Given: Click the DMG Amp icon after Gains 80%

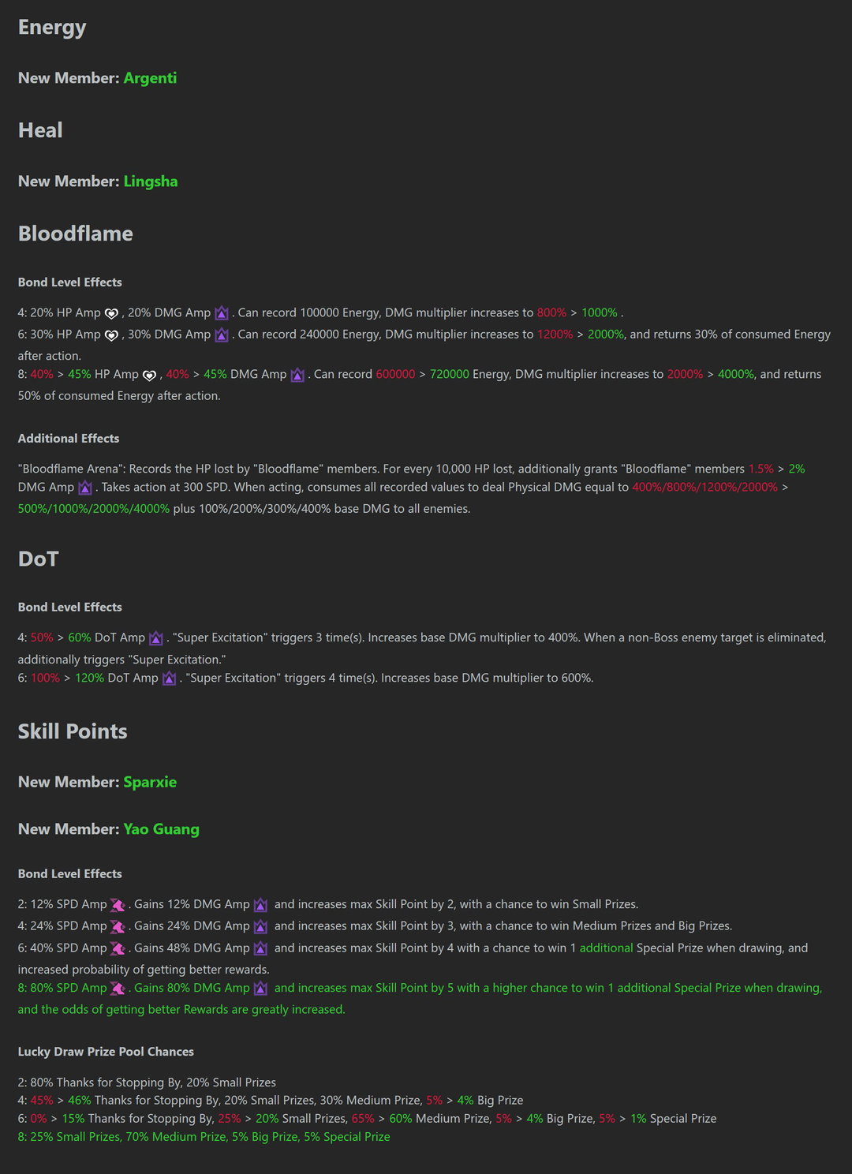Looking at the screenshot, I should point(260,989).
